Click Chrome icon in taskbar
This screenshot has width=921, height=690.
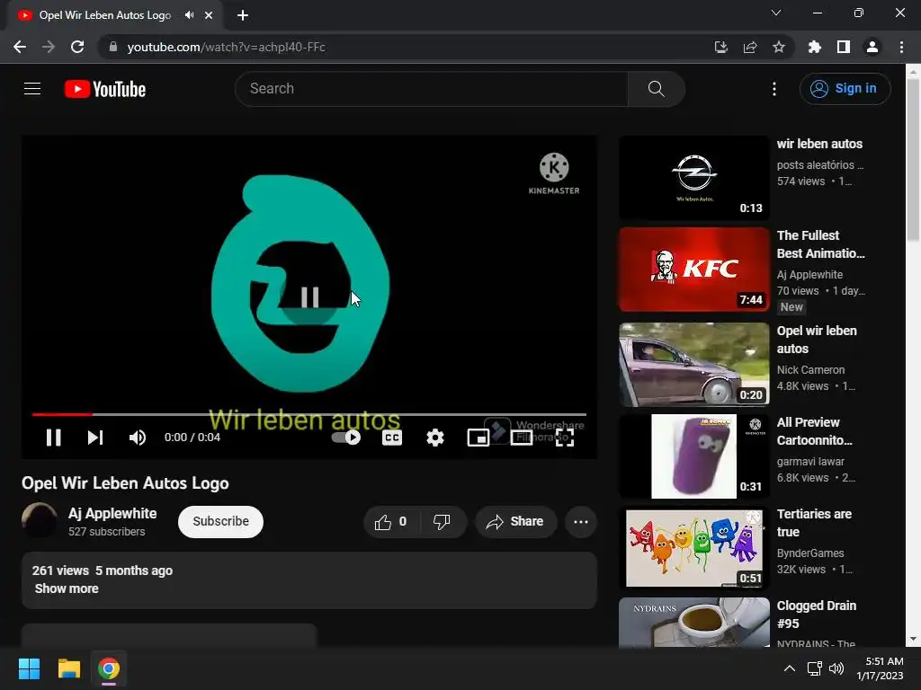[109, 668]
